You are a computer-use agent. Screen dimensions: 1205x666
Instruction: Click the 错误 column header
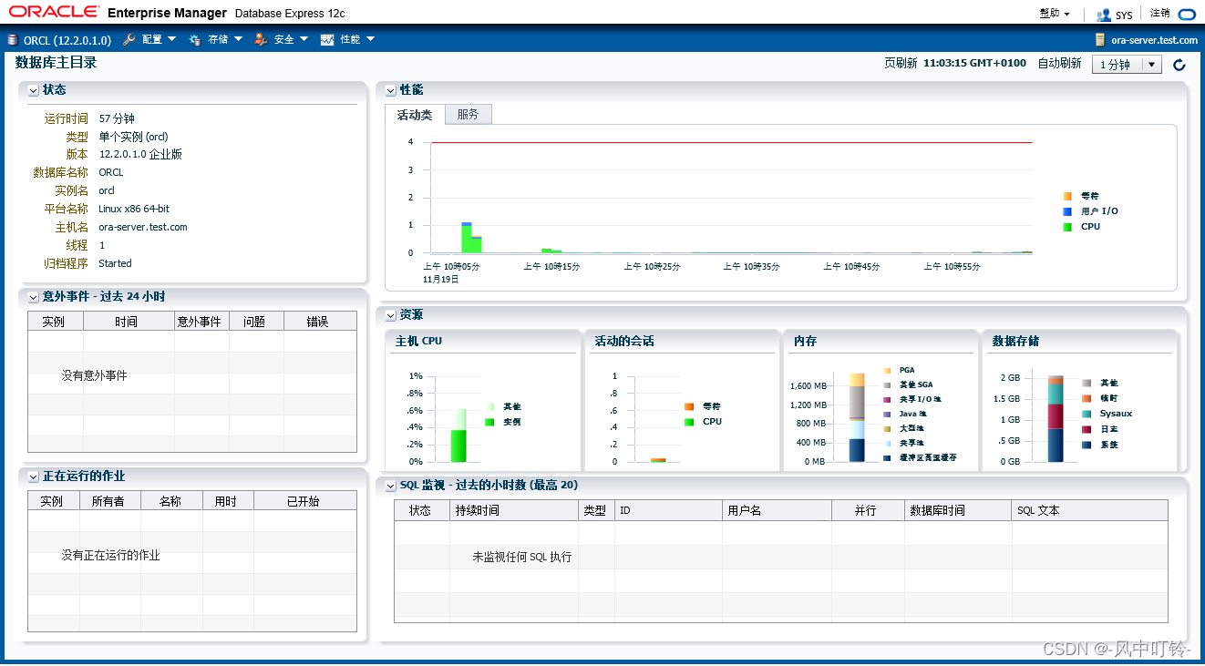(x=320, y=322)
